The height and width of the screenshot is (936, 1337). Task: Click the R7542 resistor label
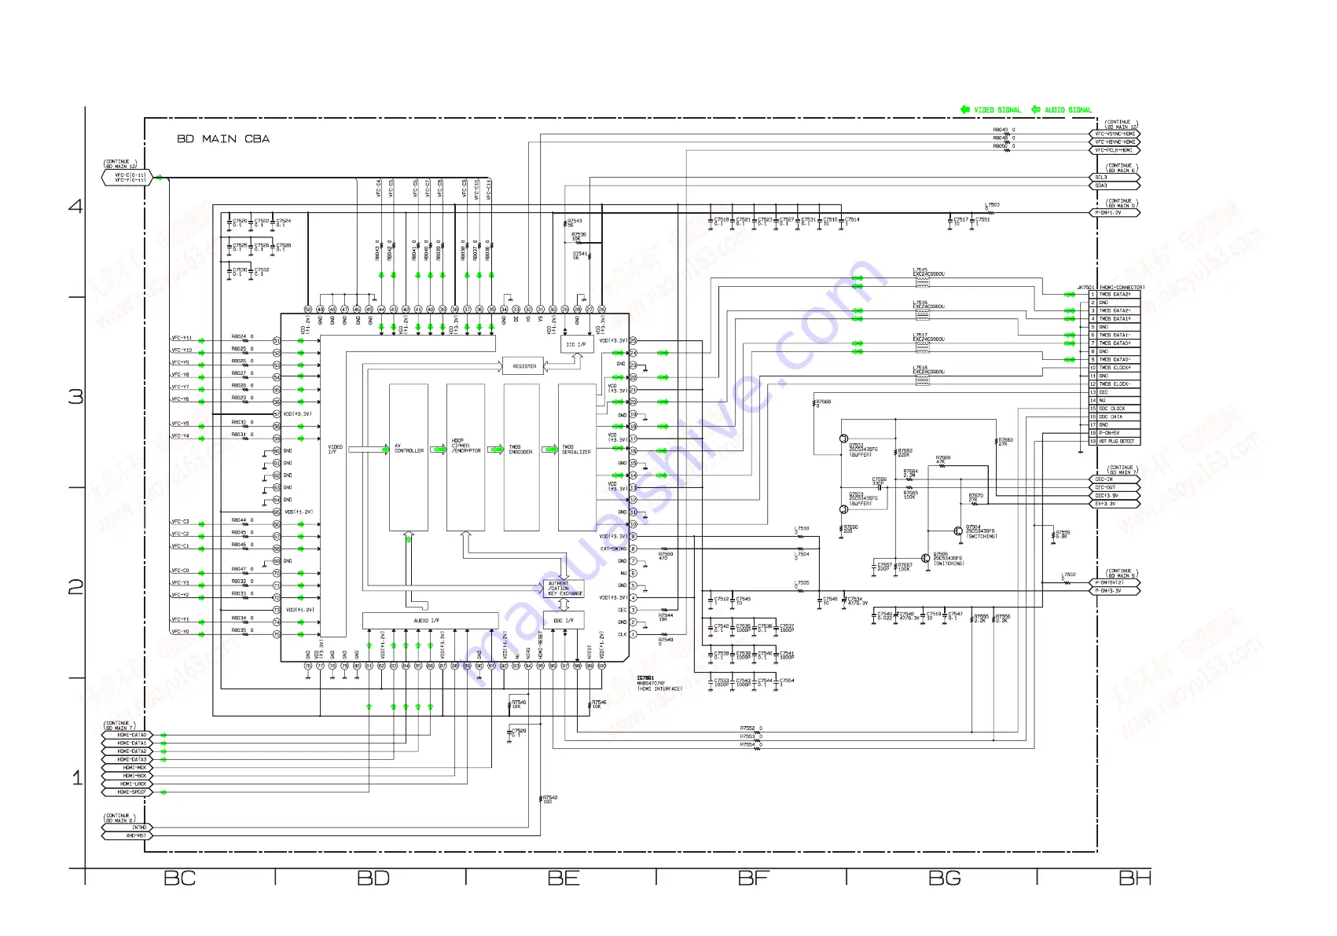point(550,799)
